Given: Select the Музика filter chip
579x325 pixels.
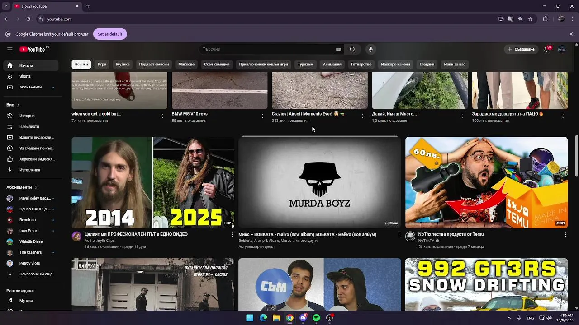Looking at the screenshot, I should [123, 64].
